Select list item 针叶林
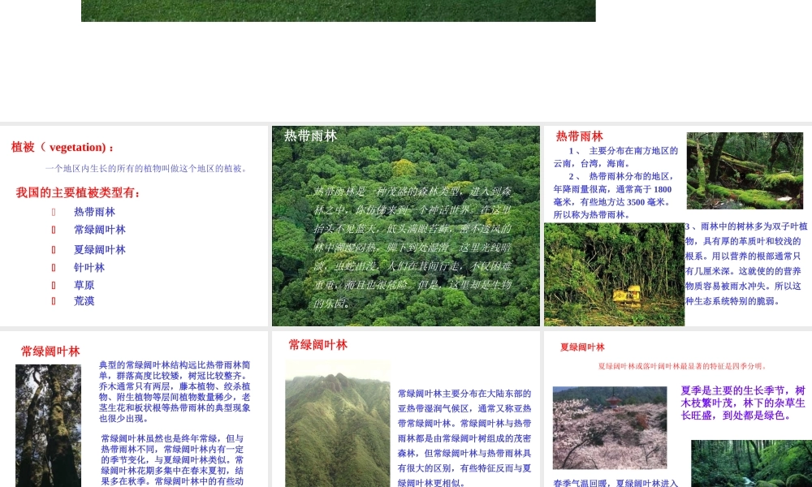The height and width of the screenshot is (487, 812). click(89, 268)
